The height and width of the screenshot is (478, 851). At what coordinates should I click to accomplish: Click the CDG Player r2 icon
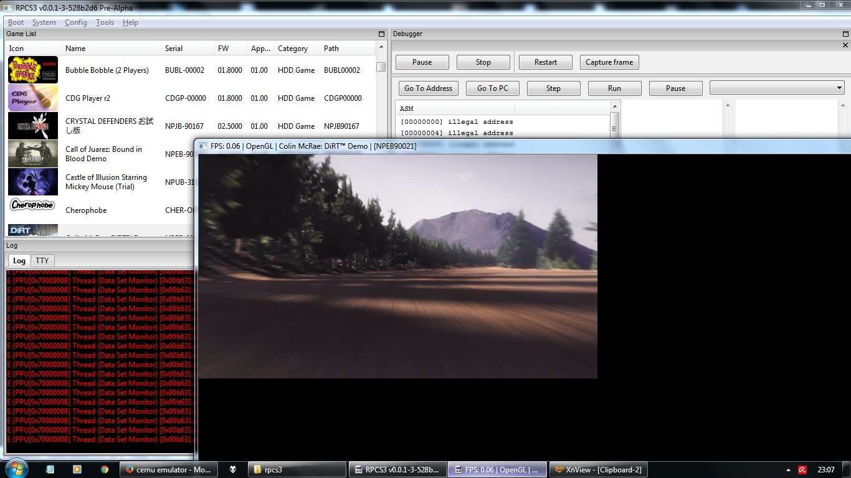pyautogui.click(x=32, y=98)
